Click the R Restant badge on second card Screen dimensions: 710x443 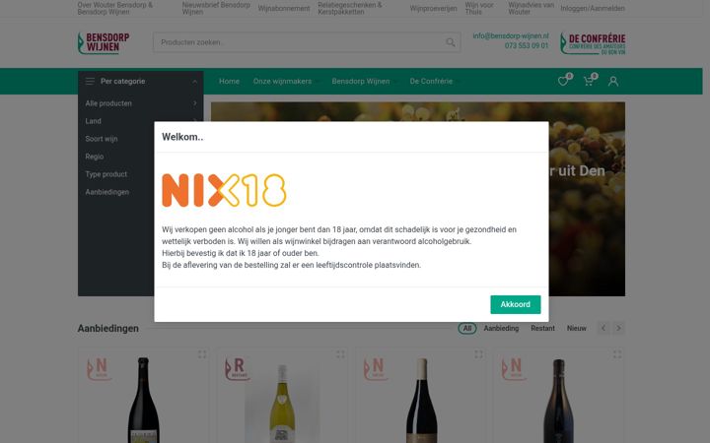coord(238,369)
